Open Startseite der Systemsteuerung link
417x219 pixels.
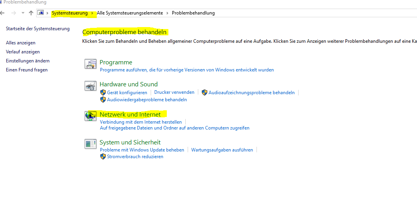[38, 29]
